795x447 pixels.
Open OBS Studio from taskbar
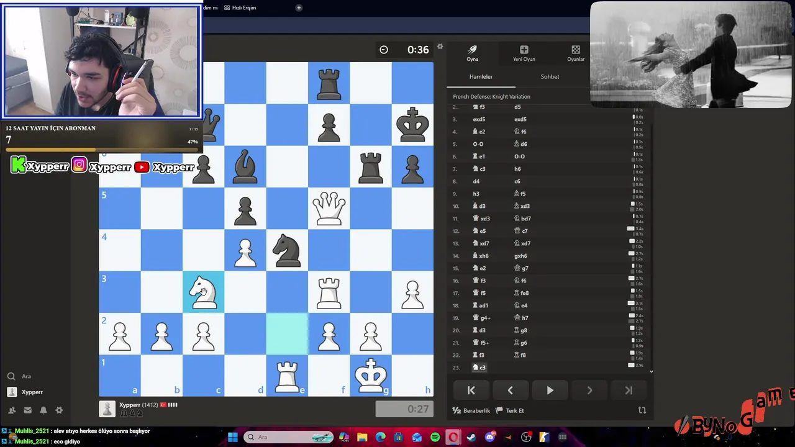(527, 437)
